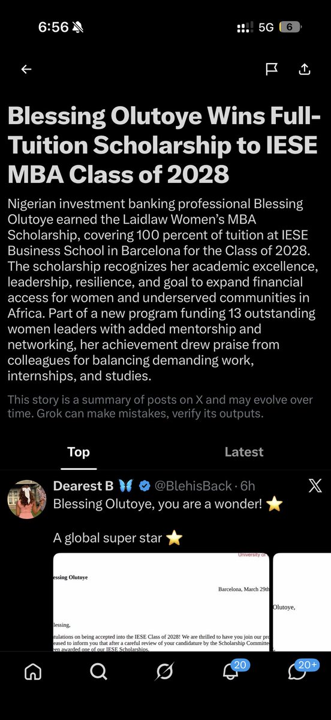This screenshot has width=331, height=720.
Task: Open the Search magnifier icon
Action: (x=98, y=672)
